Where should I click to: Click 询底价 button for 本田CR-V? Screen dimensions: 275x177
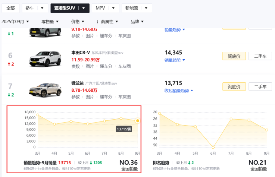(x=234, y=56)
